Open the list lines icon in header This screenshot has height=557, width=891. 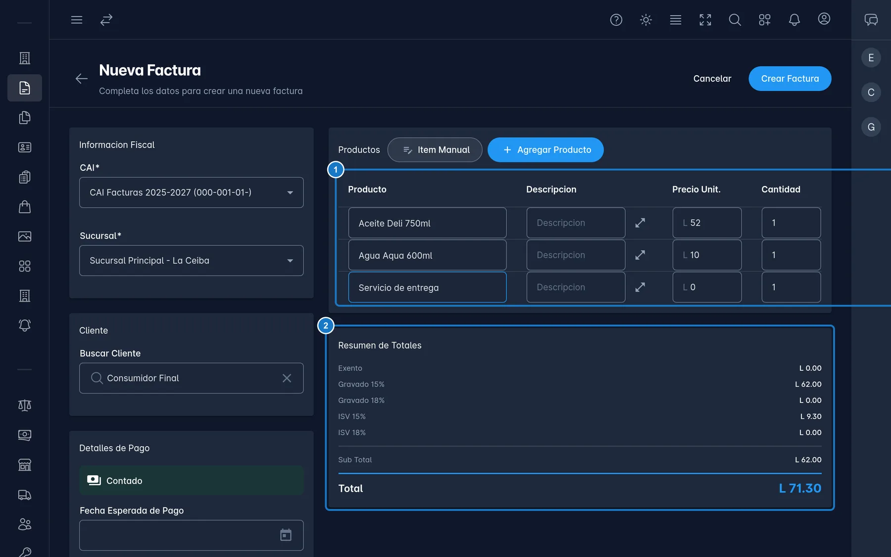click(676, 20)
